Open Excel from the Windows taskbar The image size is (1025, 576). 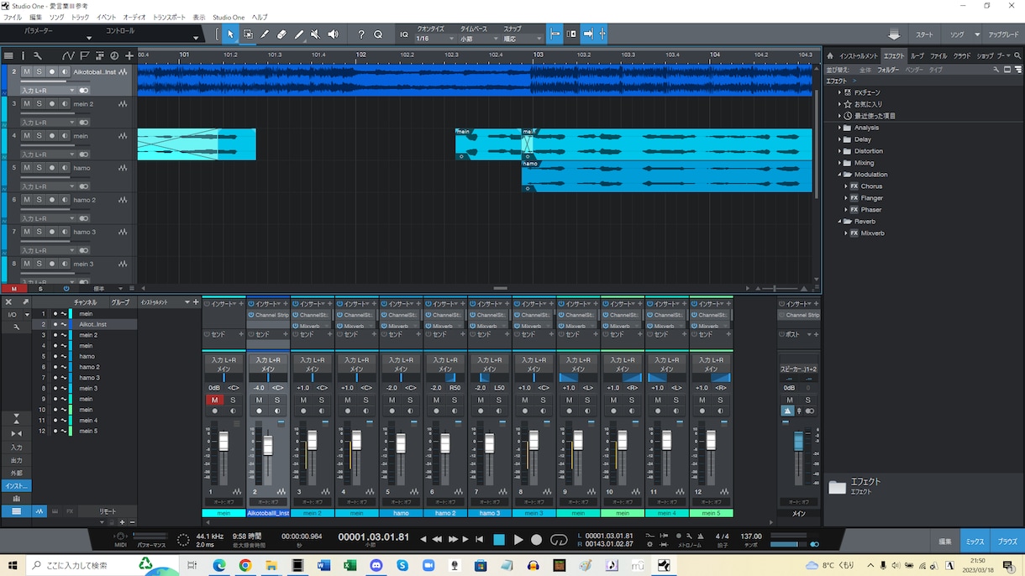[350, 566]
